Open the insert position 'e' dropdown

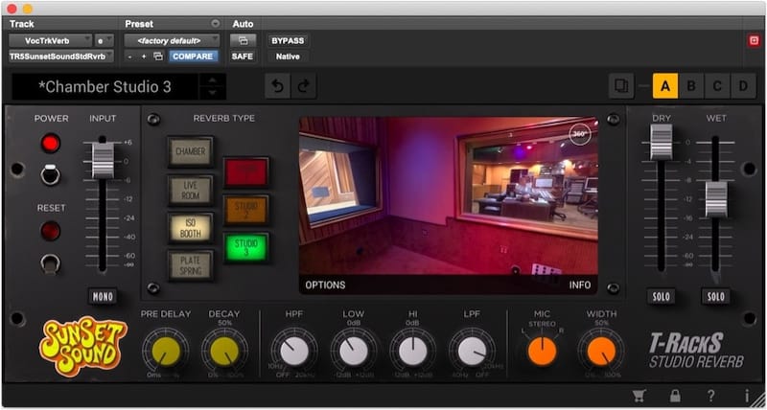pyautogui.click(x=104, y=40)
